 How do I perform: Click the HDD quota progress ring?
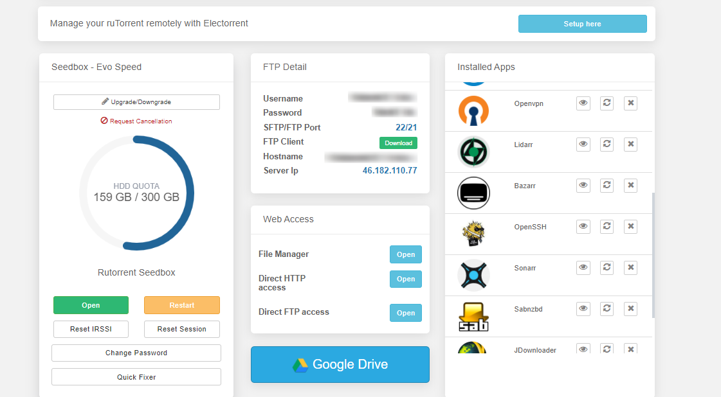(136, 193)
